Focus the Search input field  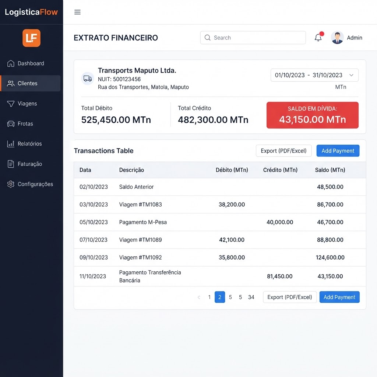coord(253,38)
